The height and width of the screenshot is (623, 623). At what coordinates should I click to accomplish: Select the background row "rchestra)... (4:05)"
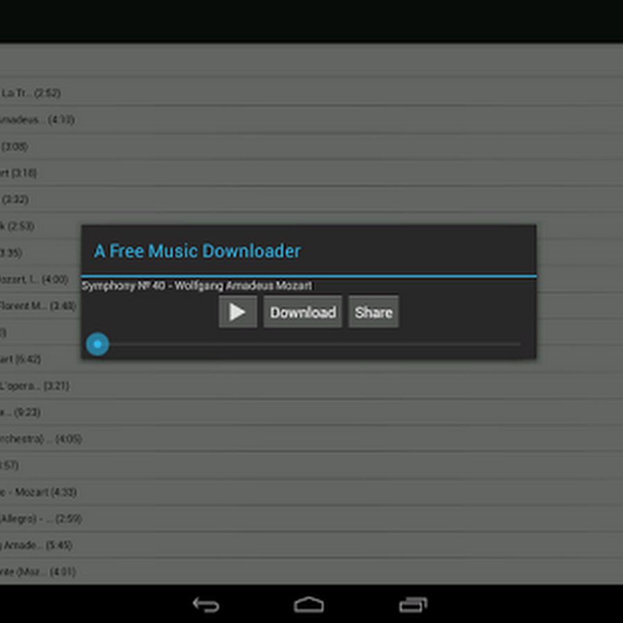coord(311,439)
